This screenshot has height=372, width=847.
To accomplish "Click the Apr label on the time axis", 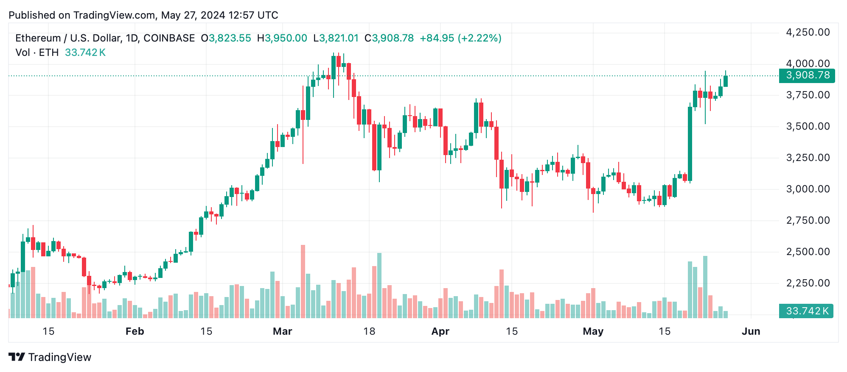I will pyautogui.click(x=440, y=331).
